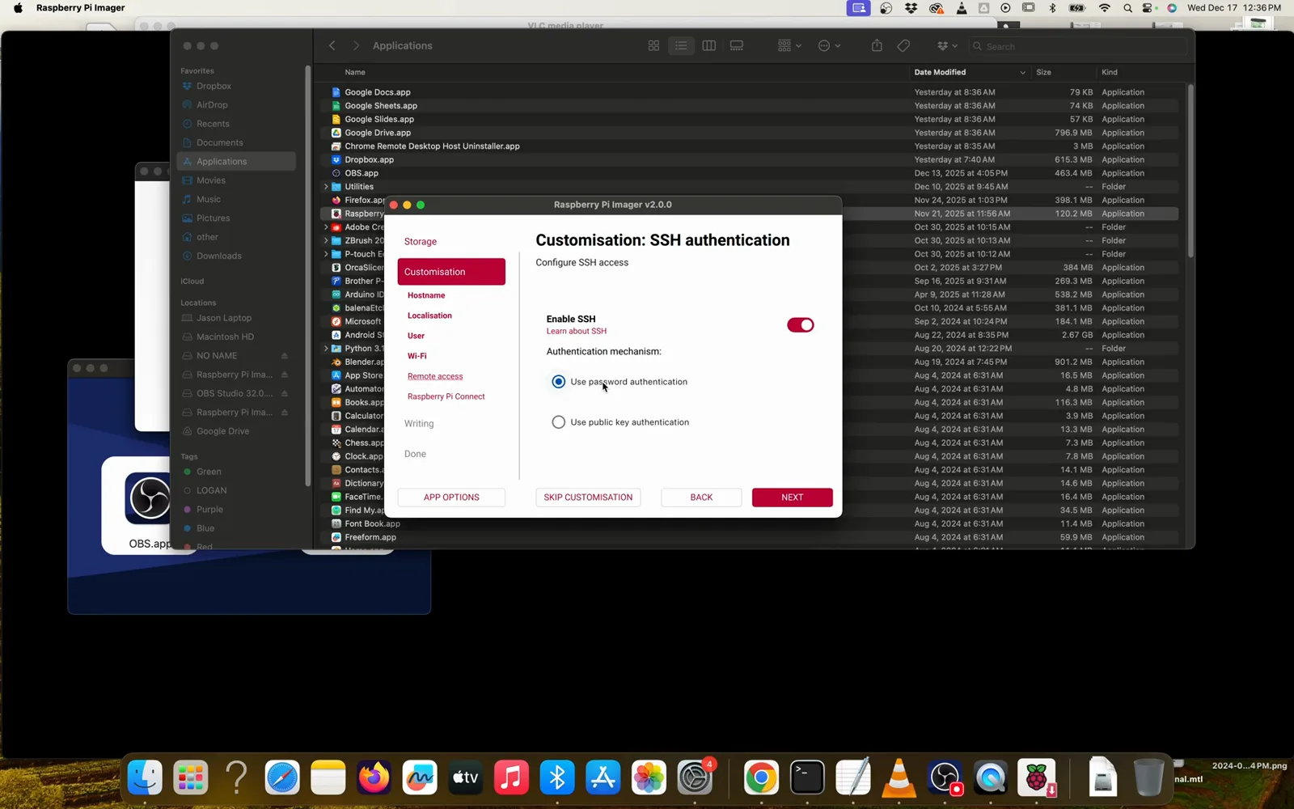Eject the NO NAME volume
This screenshot has width=1294, height=809.
pos(285,356)
